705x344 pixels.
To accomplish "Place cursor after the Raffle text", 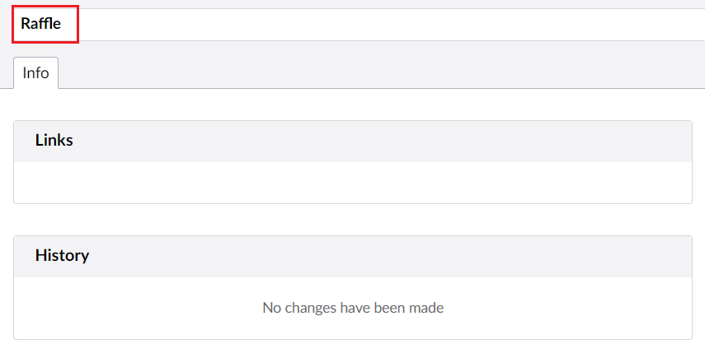I will pos(63,24).
